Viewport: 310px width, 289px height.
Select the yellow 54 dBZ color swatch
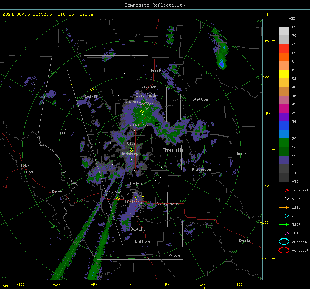coord(284,74)
